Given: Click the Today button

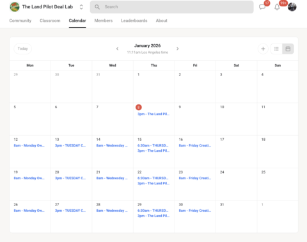Looking at the screenshot, I should (x=23, y=49).
